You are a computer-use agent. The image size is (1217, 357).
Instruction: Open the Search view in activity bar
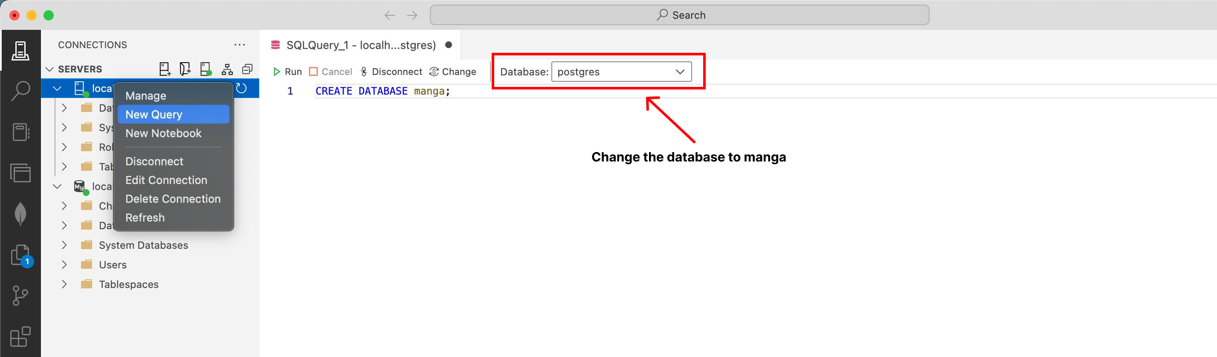click(20, 91)
